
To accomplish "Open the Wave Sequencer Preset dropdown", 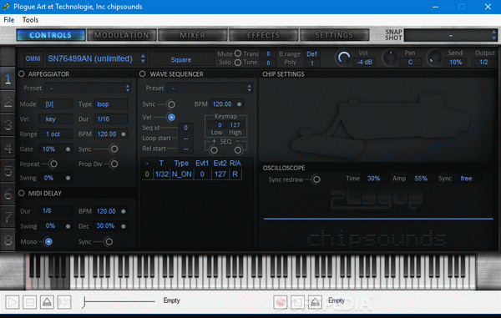I will coord(210,88).
